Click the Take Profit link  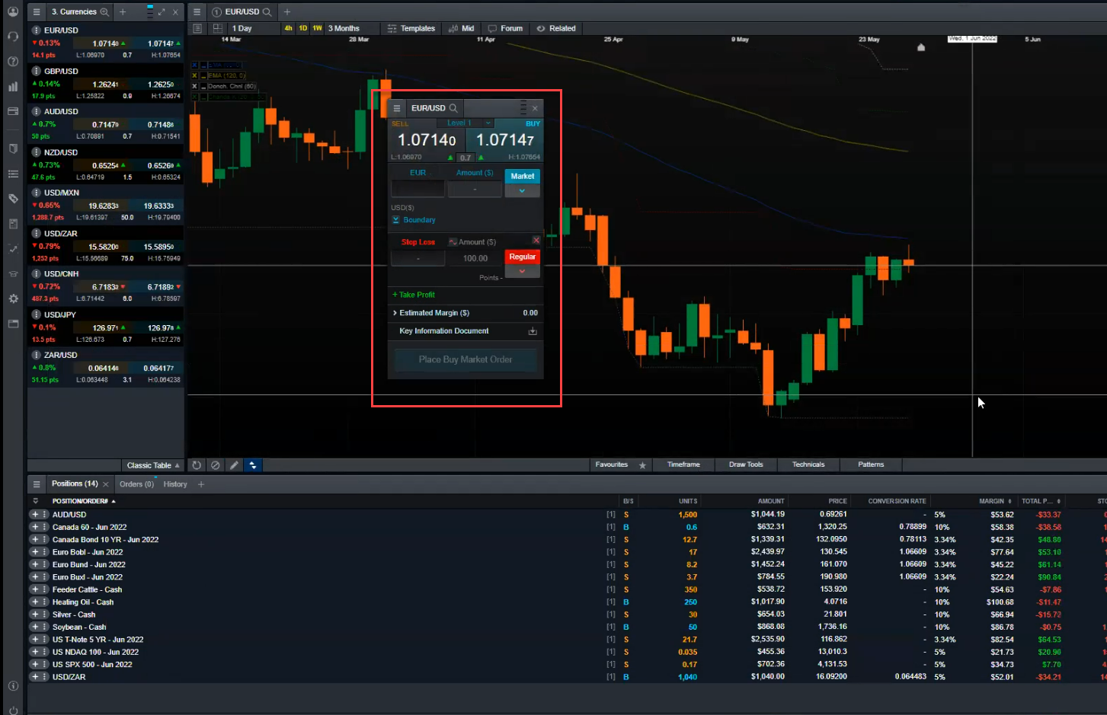[x=414, y=295]
